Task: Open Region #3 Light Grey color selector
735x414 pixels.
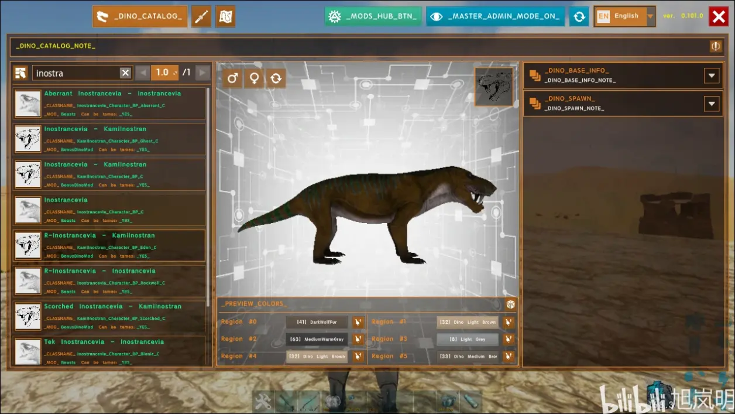Action: coord(468,339)
